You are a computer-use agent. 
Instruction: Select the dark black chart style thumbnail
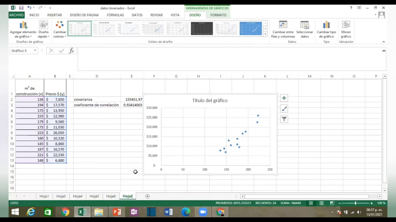[202, 28]
